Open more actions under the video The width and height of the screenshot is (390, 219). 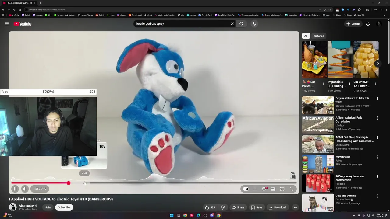[x=296, y=207]
